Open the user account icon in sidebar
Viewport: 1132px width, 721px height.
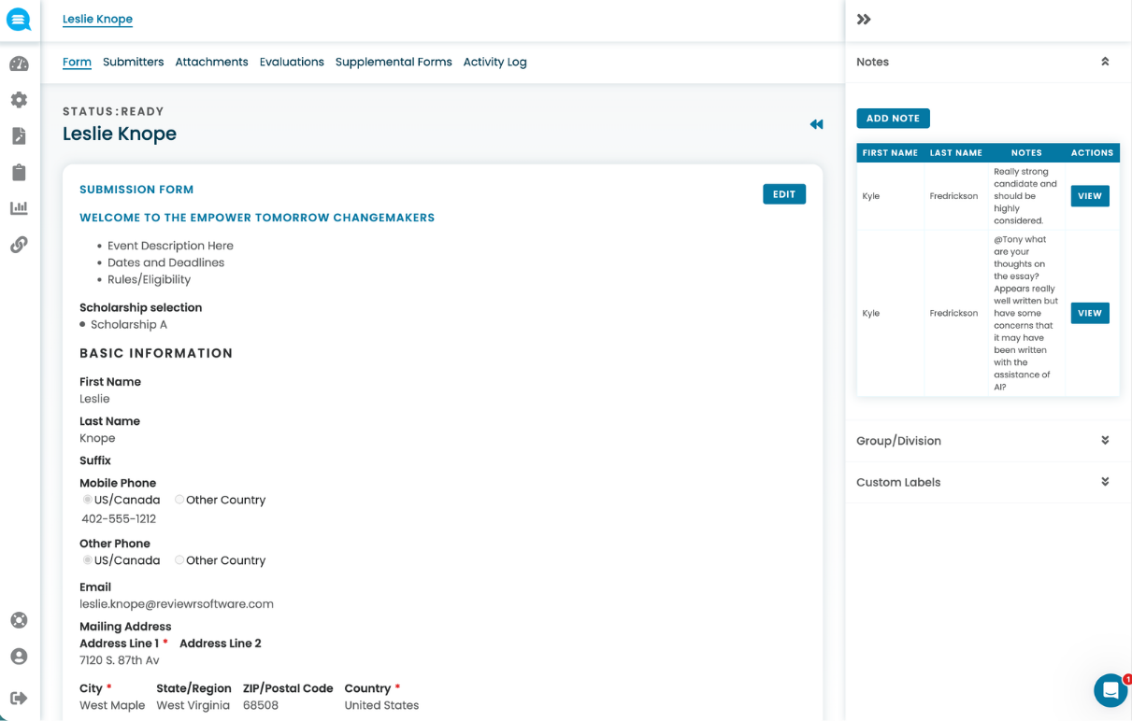19,657
